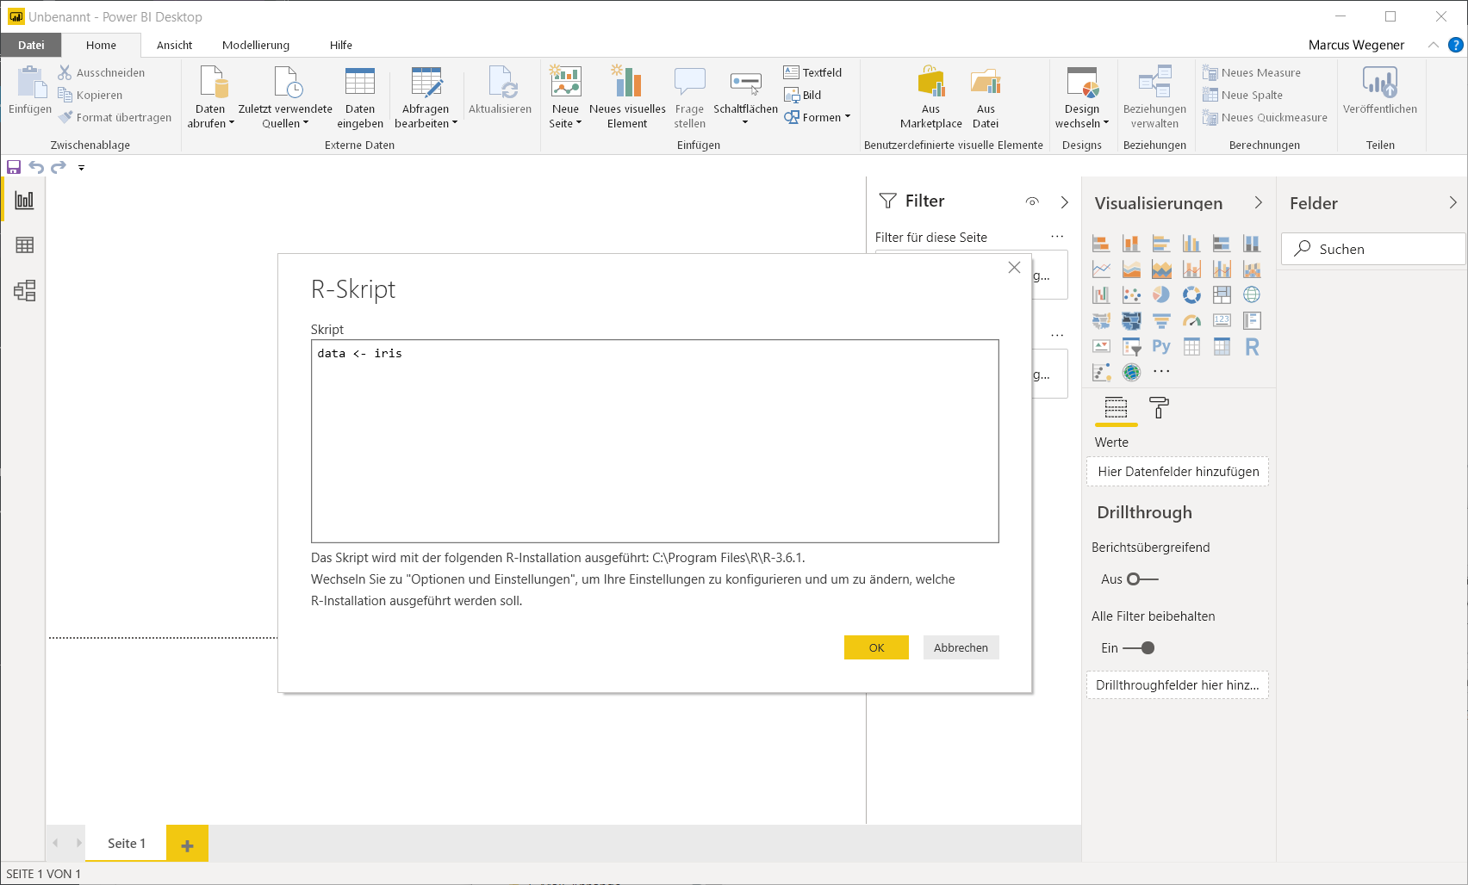Screen dimensions: 1468x885
Task: Click the Format paint roller icon
Action: click(1160, 408)
